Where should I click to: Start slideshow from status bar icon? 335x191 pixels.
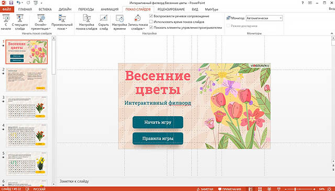click(278, 189)
